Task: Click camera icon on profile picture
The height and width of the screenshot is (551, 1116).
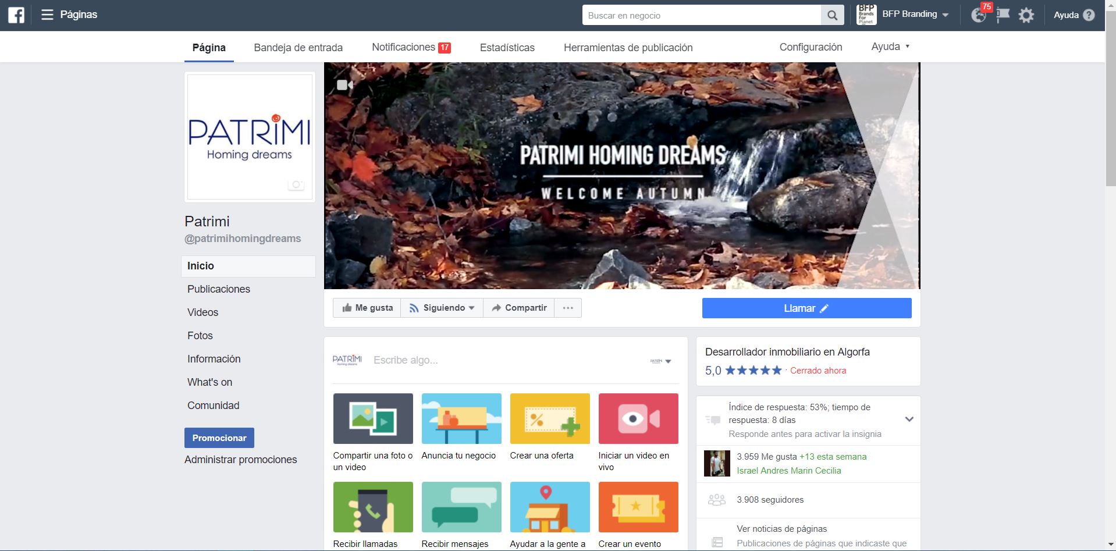Action: coord(296,185)
